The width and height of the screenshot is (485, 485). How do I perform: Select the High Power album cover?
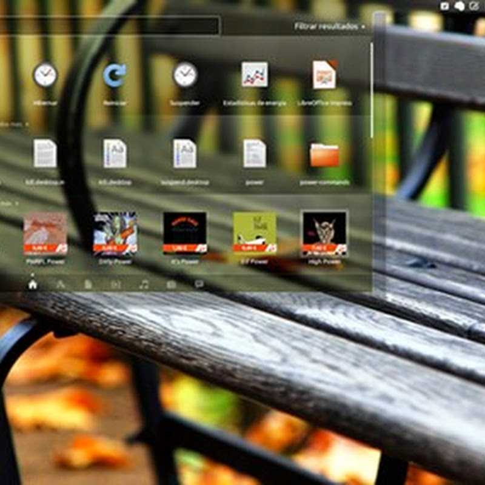coord(324,233)
